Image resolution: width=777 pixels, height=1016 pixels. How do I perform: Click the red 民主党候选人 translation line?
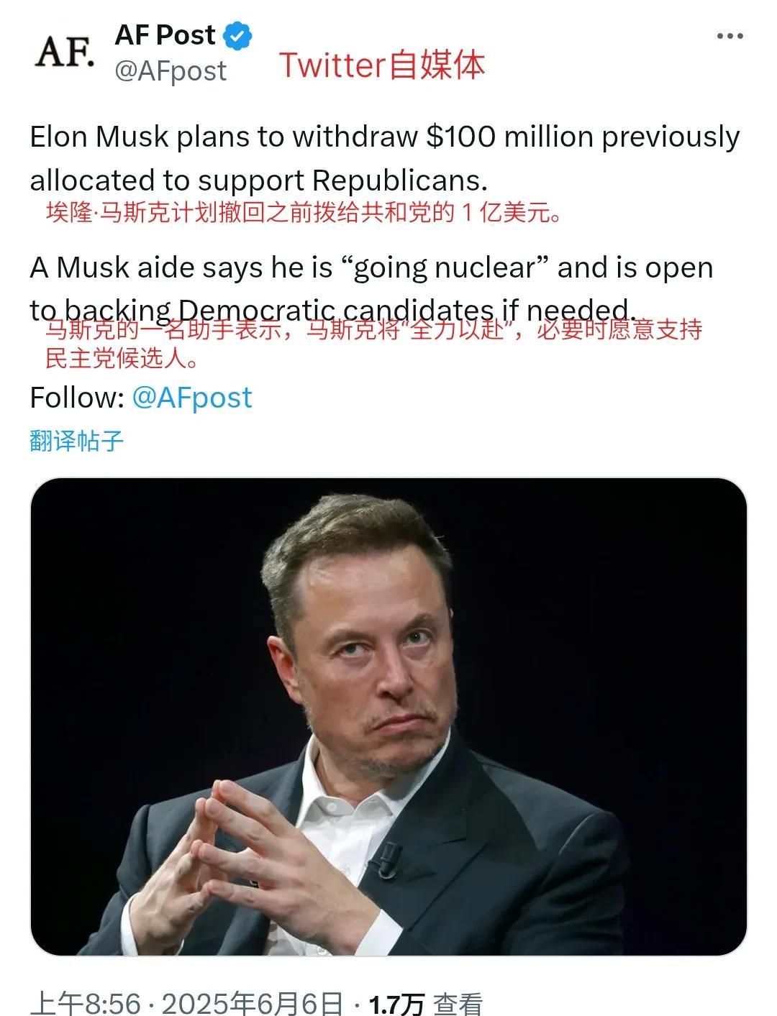coord(122,357)
